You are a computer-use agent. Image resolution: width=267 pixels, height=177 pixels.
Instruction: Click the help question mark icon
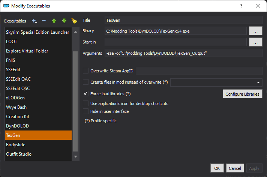point(241,6)
